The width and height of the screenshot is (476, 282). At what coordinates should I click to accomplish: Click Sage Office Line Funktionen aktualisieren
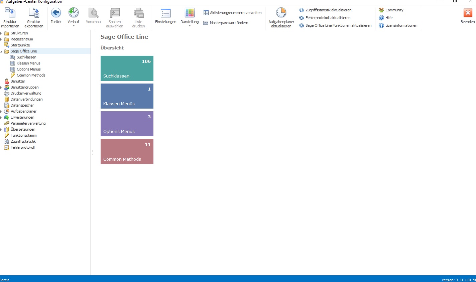coord(335,25)
